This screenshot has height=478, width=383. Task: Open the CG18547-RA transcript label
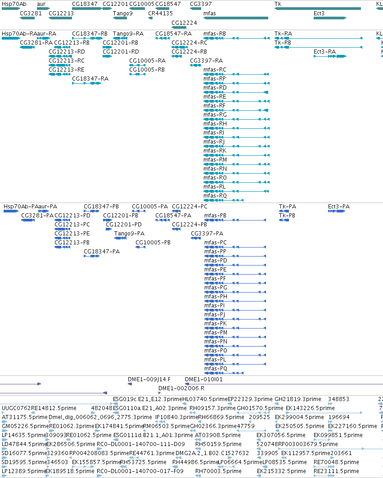pyautogui.click(x=174, y=34)
